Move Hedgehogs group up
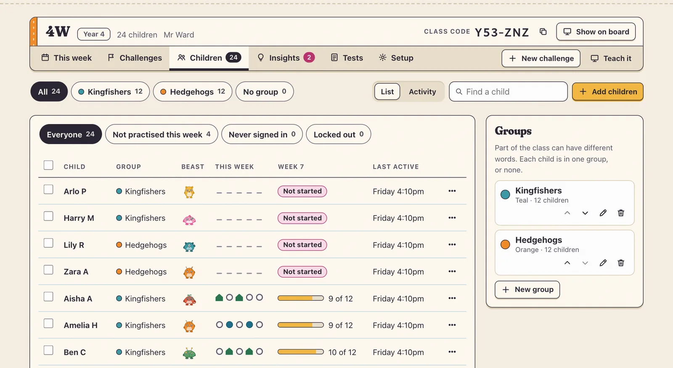This screenshot has width=673, height=368. point(567,263)
